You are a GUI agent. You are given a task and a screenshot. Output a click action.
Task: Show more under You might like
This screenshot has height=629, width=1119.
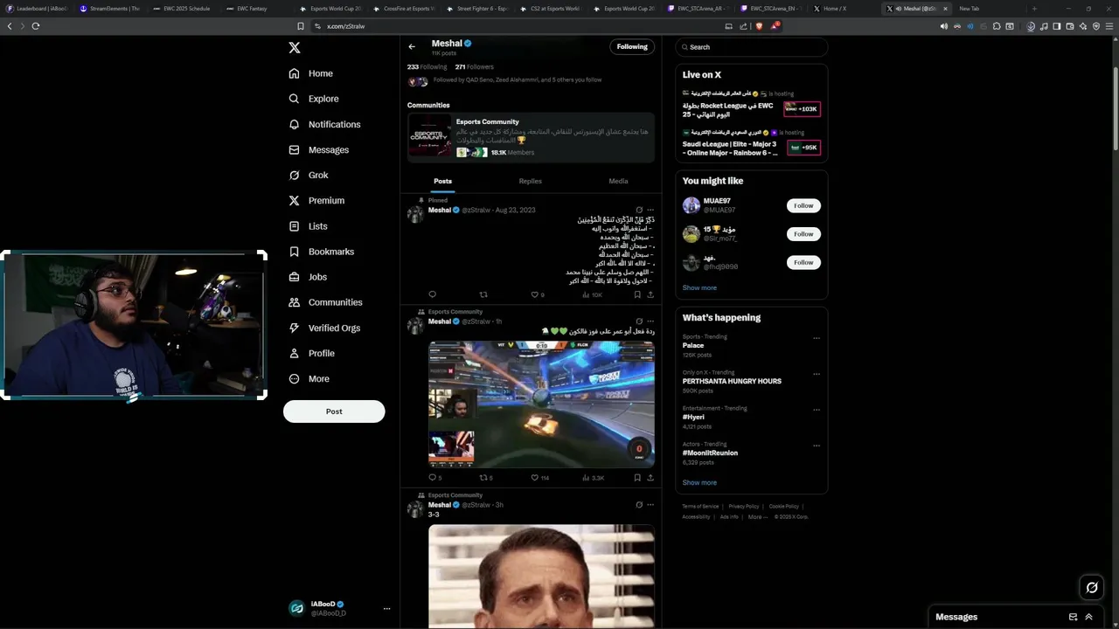tap(699, 287)
